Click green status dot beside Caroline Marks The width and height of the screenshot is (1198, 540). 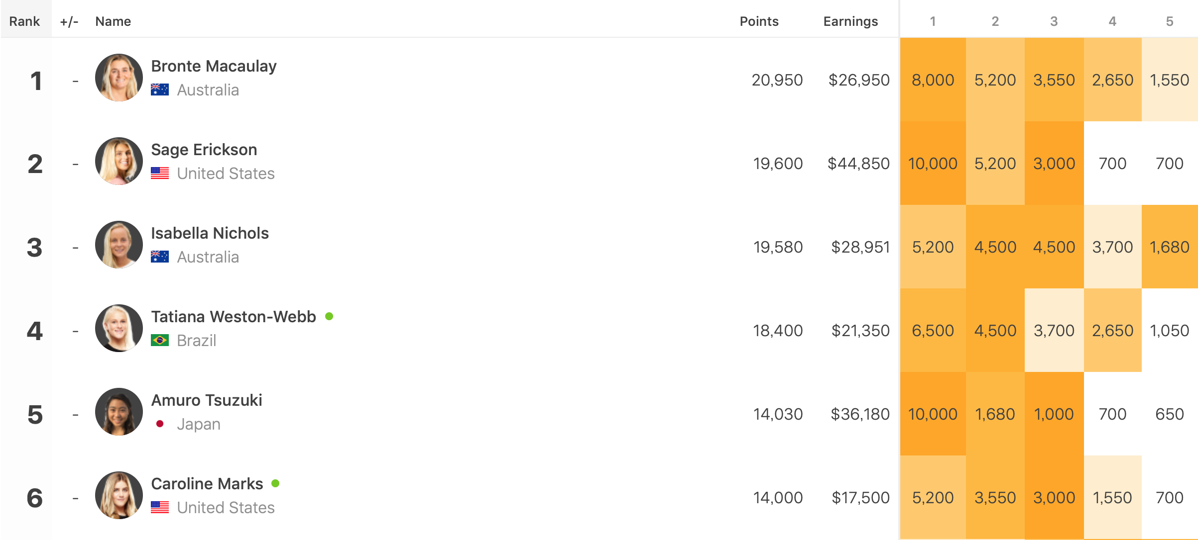[x=275, y=483]
